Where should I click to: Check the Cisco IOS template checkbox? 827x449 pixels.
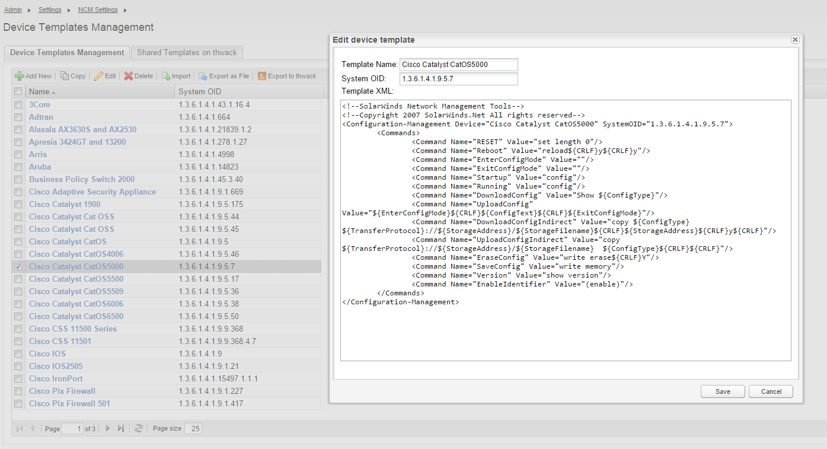18,354
